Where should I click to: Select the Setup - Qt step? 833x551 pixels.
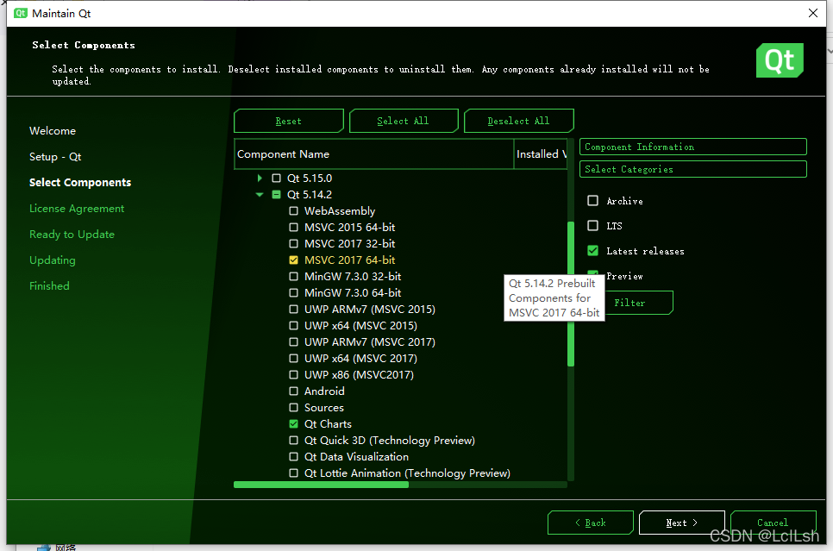(55, 157)
